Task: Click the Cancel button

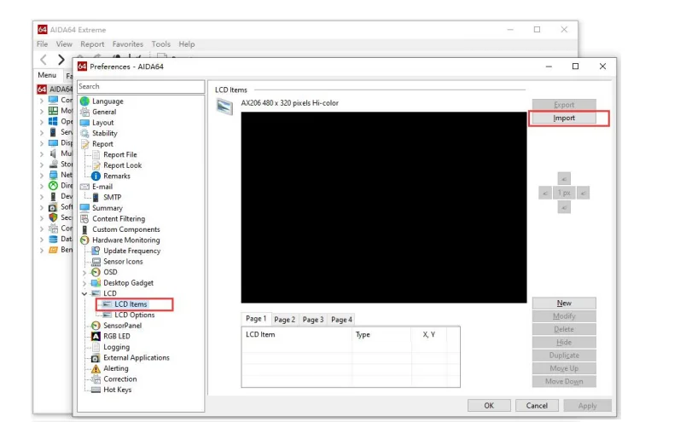Action: (537, 406)
